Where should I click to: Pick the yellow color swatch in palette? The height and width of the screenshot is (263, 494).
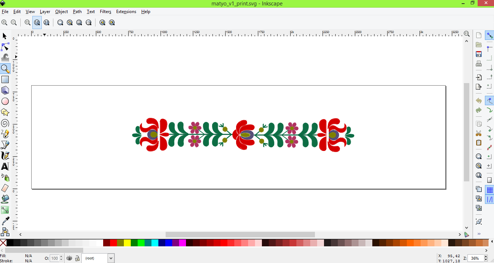(127, 243)
